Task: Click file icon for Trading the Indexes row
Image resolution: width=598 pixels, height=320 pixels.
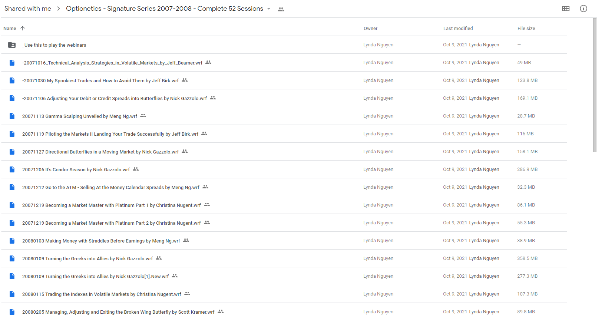Action: tap(12, 294)
